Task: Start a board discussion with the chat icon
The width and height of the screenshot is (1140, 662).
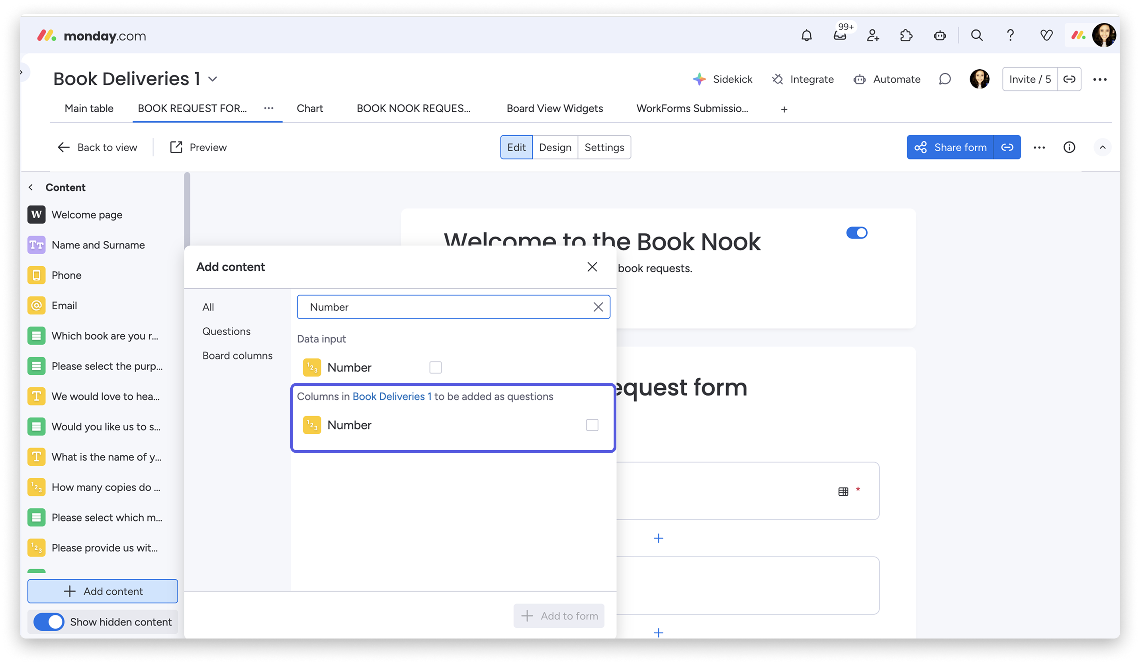Action: [944, 79]
